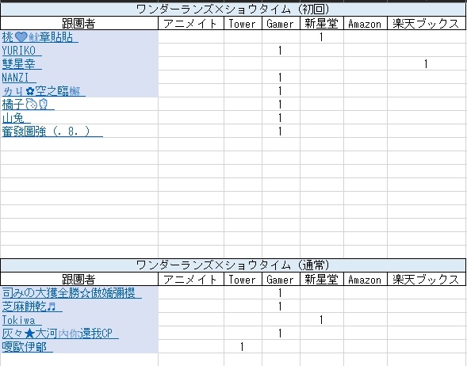Select 嘎歐伊郎's Tower quantity cell
This screenshot has width=467, height=366.
[243, 347]
